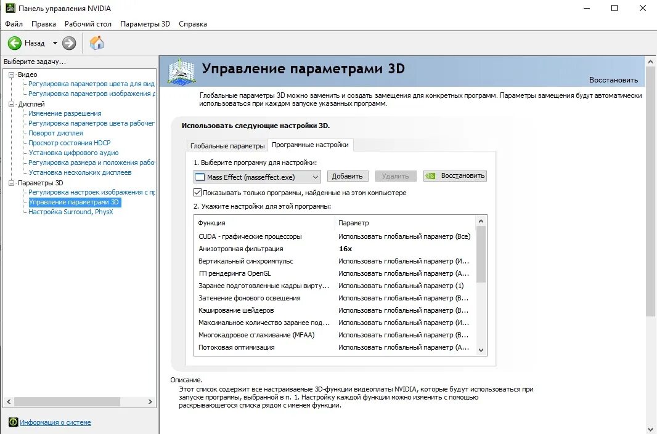Select 'Изменение разрешения' in the tree

coord(65,113)
